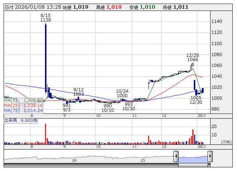
Task: Click the MA(75) 1,014.24 legend entry
Action: tap(24, 111)
